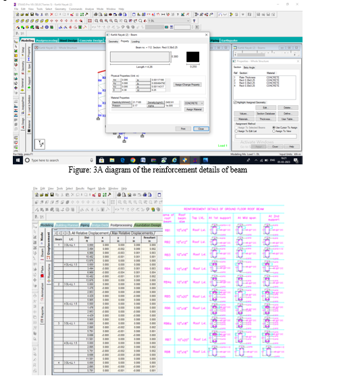Click the User Table button in Properties panel

pos(288,119)
